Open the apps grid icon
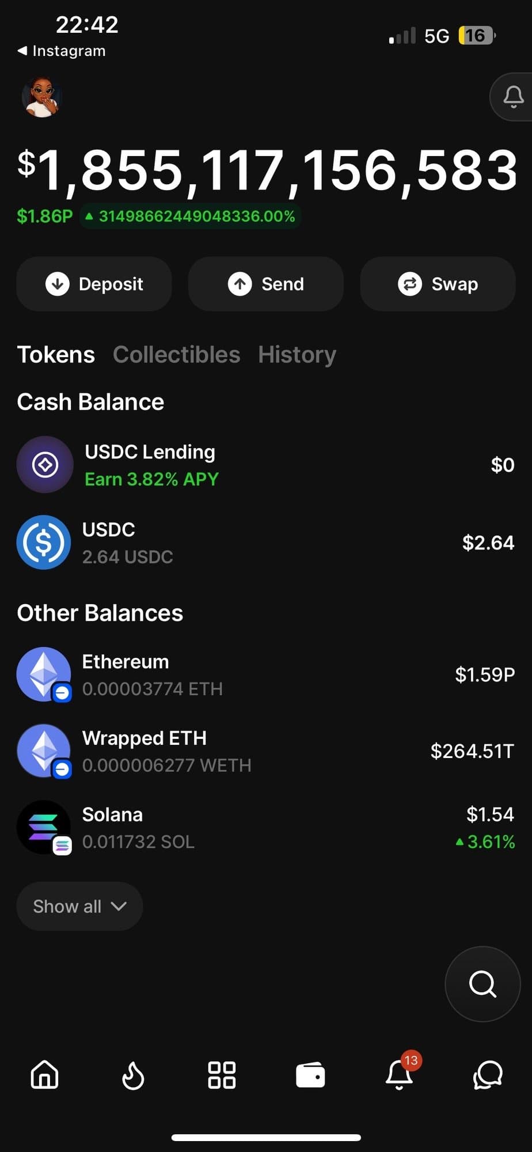This screenshot has width=532, height=1152. click(x=222, y=1075)
